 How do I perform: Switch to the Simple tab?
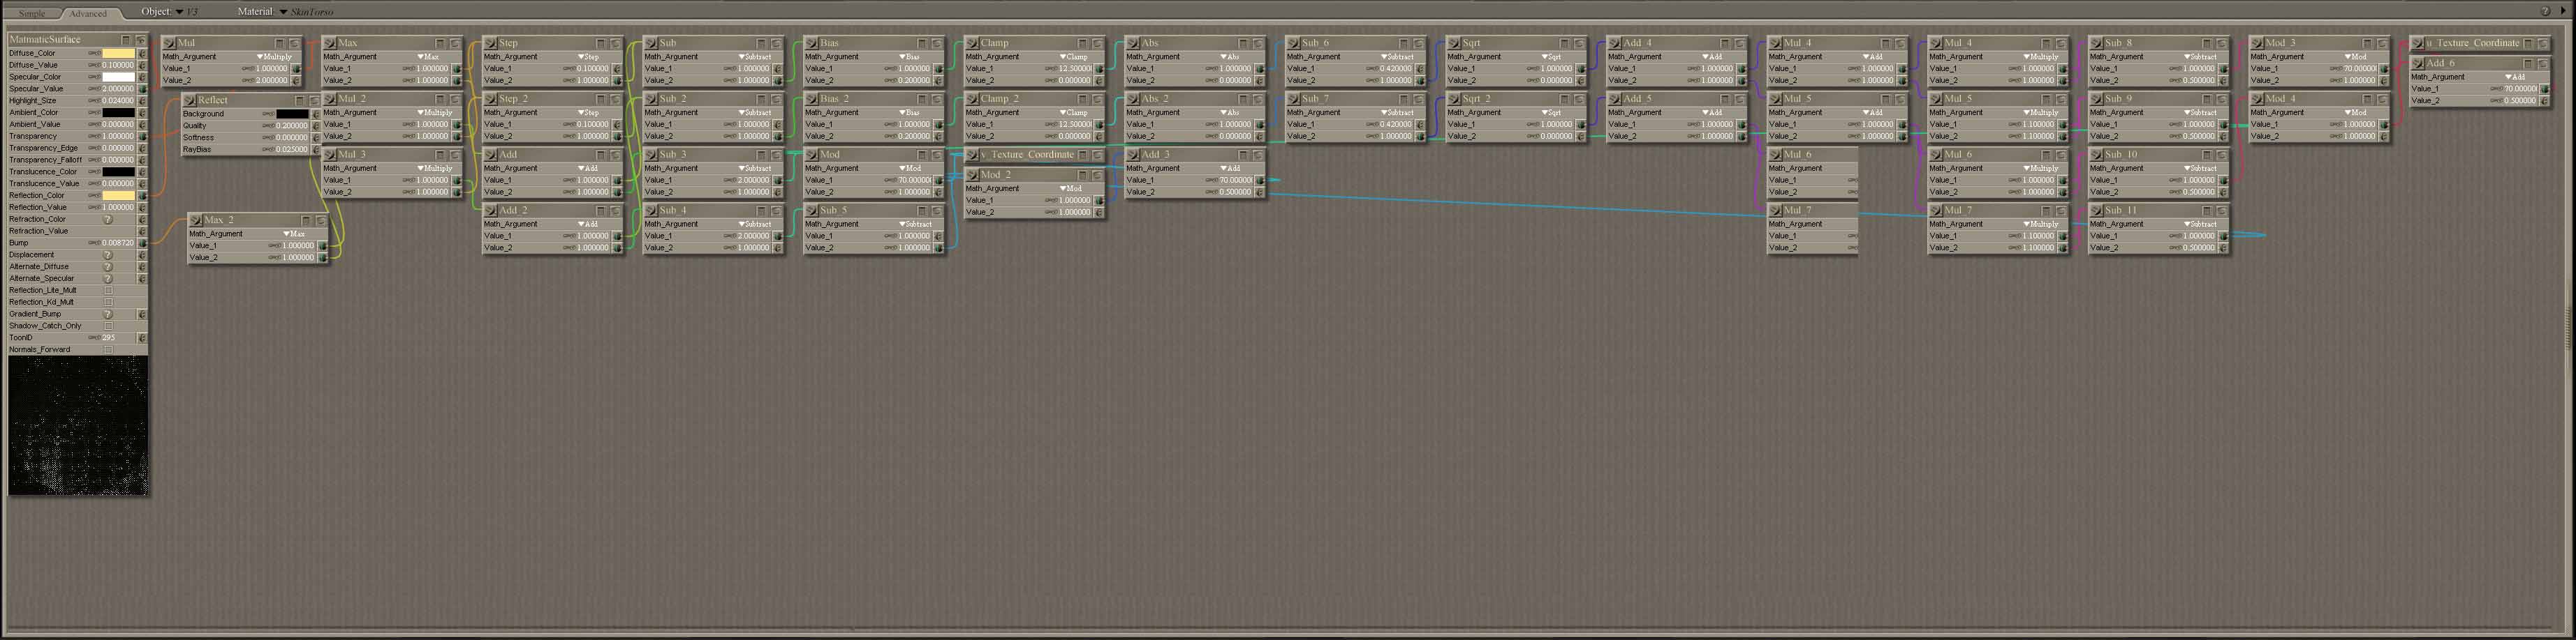coord(32,13)
